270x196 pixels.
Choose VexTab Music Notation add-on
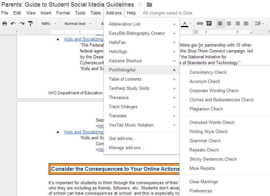[x=142, y=125]
